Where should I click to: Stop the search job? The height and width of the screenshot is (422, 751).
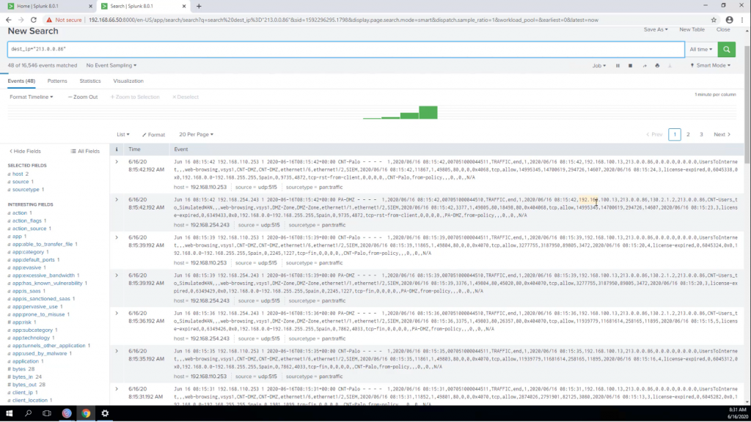pos(630,65)
